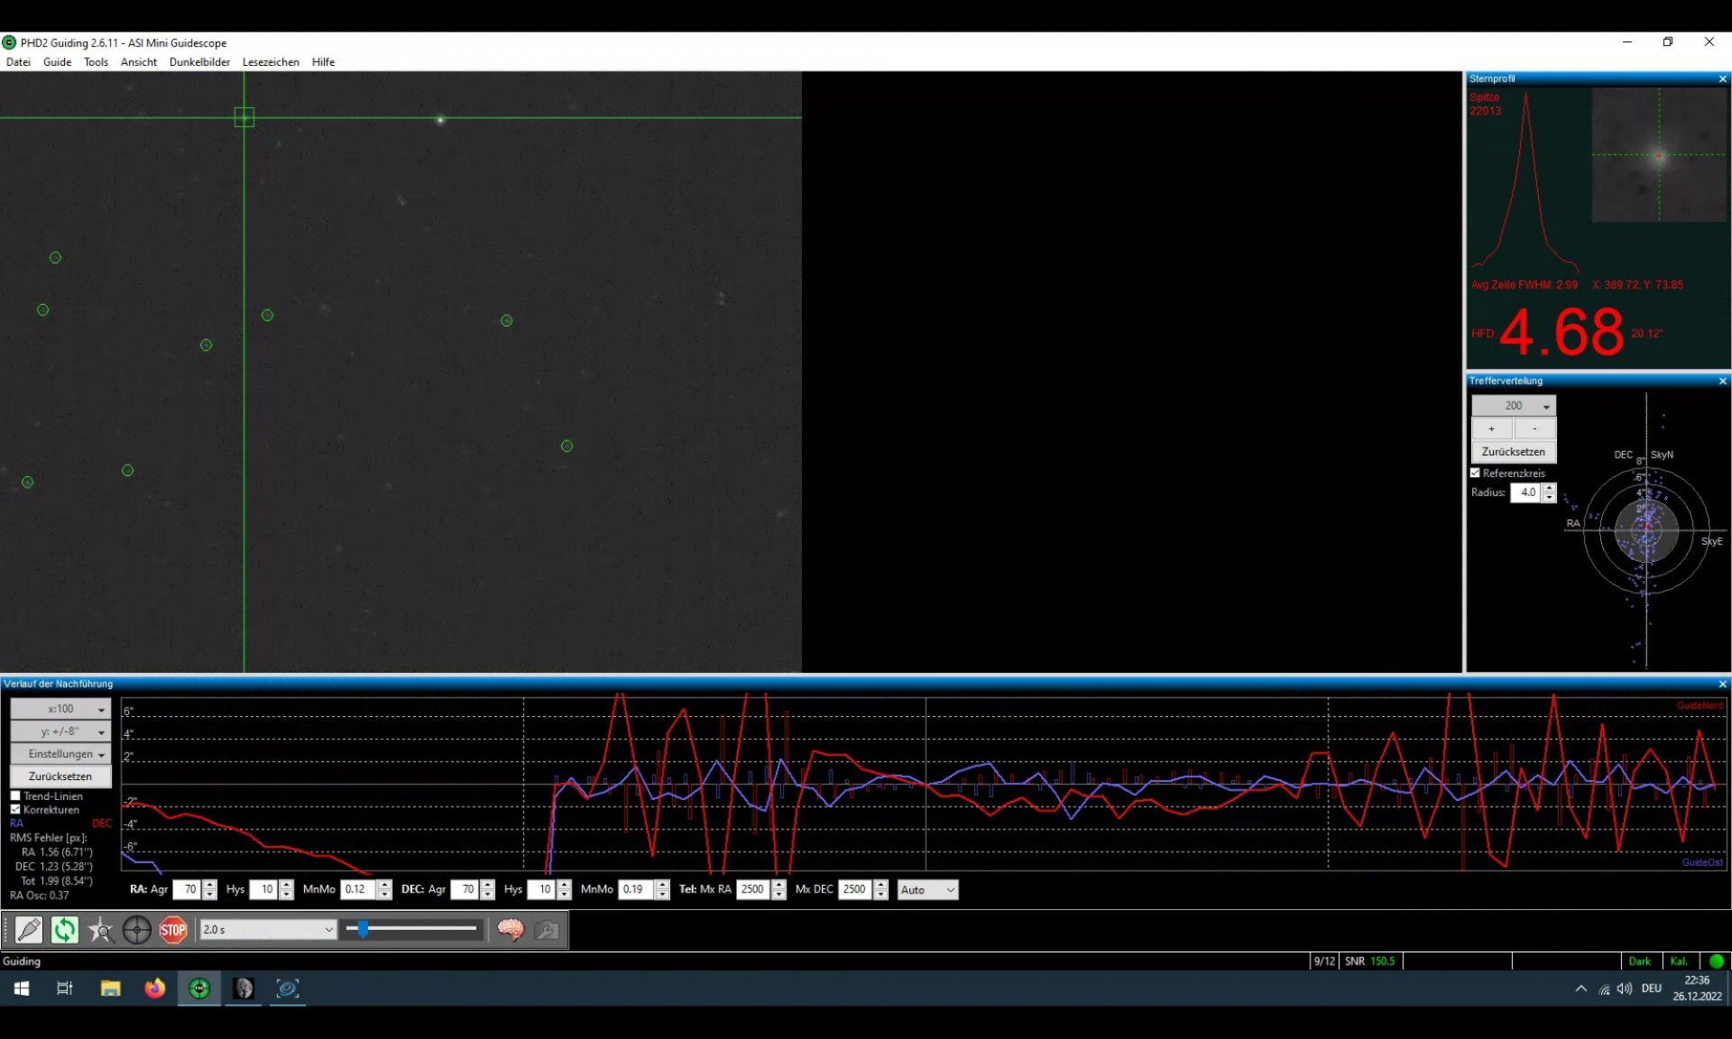Viewport: 1732px width, 1039px height.
Task: Click the gamma slider in the toolbar
Action: point(412,929)
